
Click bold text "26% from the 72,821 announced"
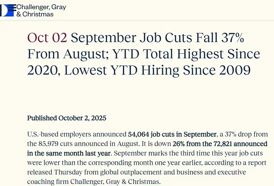[220, 144]
